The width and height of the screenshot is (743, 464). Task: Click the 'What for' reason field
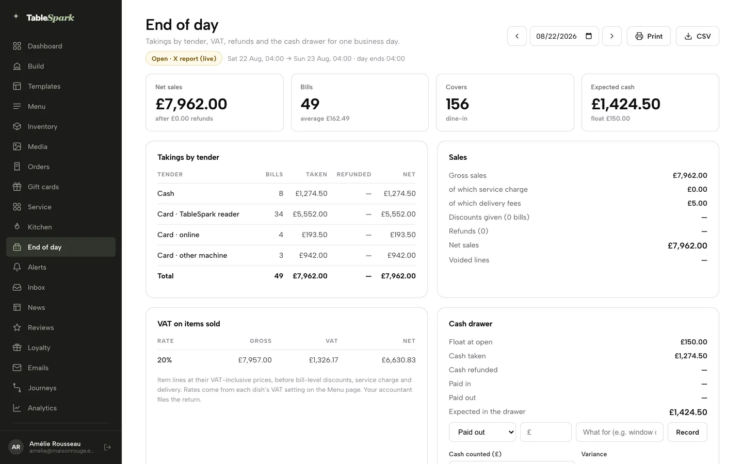click(x=620, y=432)
